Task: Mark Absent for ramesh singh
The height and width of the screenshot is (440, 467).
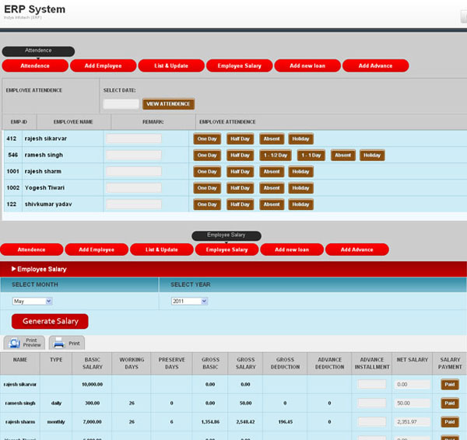Action: pyautogui.click(x=343, y=155)
